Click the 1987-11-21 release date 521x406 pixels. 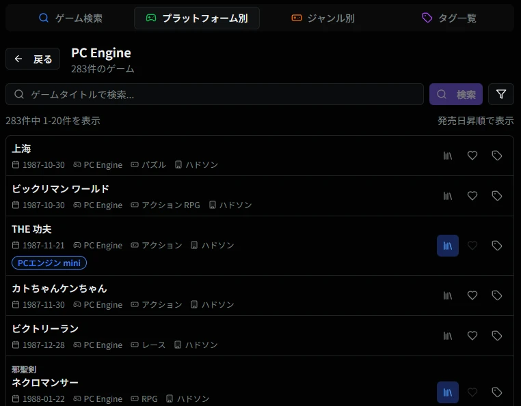[x=44, y=246]
